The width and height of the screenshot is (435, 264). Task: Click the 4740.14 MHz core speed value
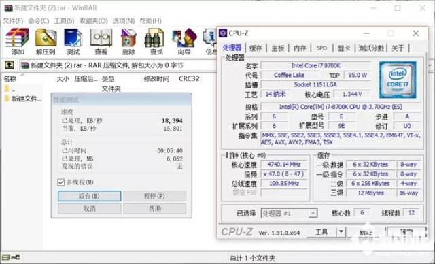(x=284, y=165)
